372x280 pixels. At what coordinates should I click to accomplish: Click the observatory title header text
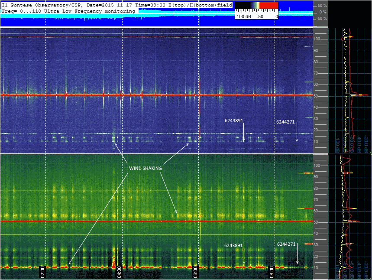coord(117,4)
